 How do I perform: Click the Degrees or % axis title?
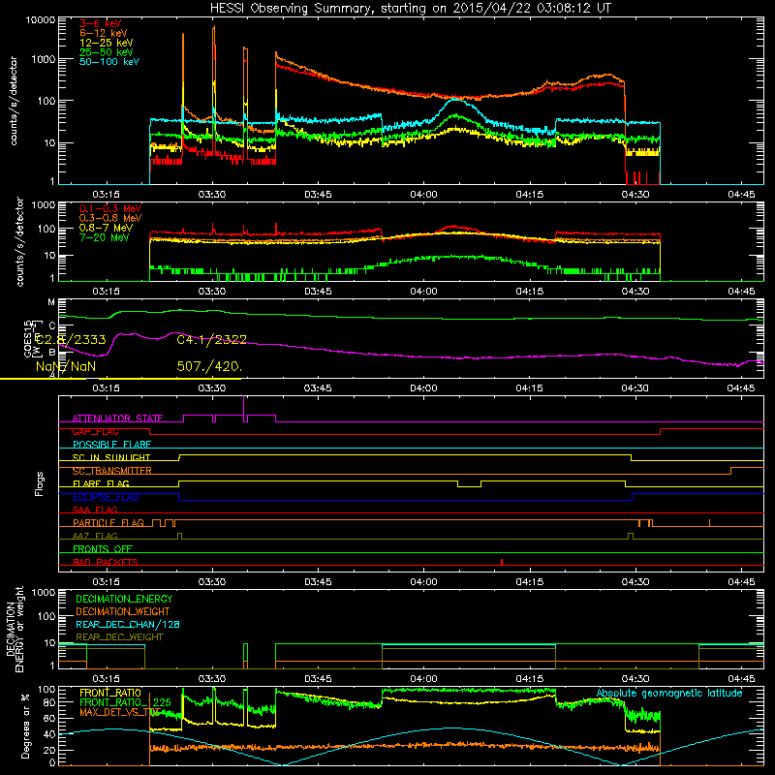[x=25, y=726]
